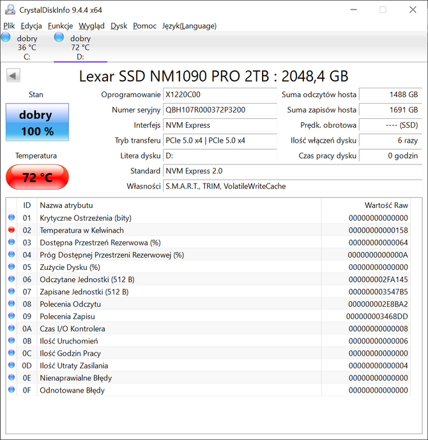Click the Wartość Raw column header

click(x=366, y=205)
